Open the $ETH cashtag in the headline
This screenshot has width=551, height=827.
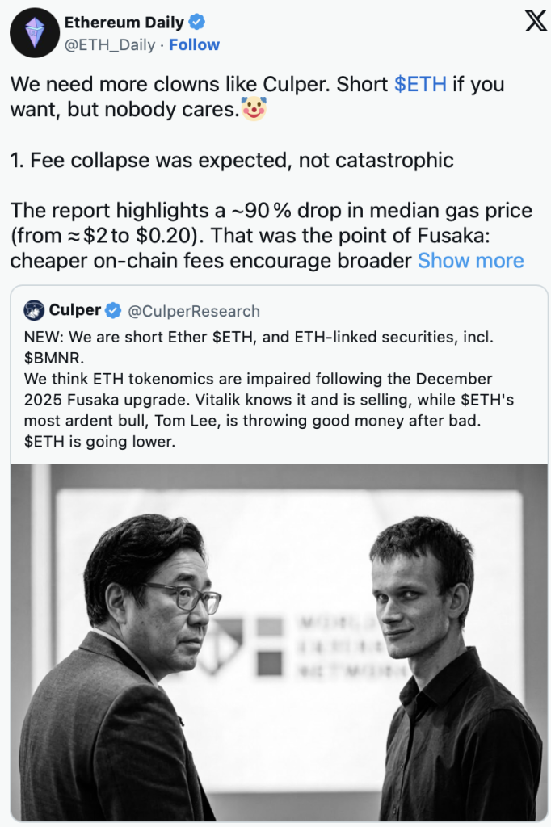(421, 84)
